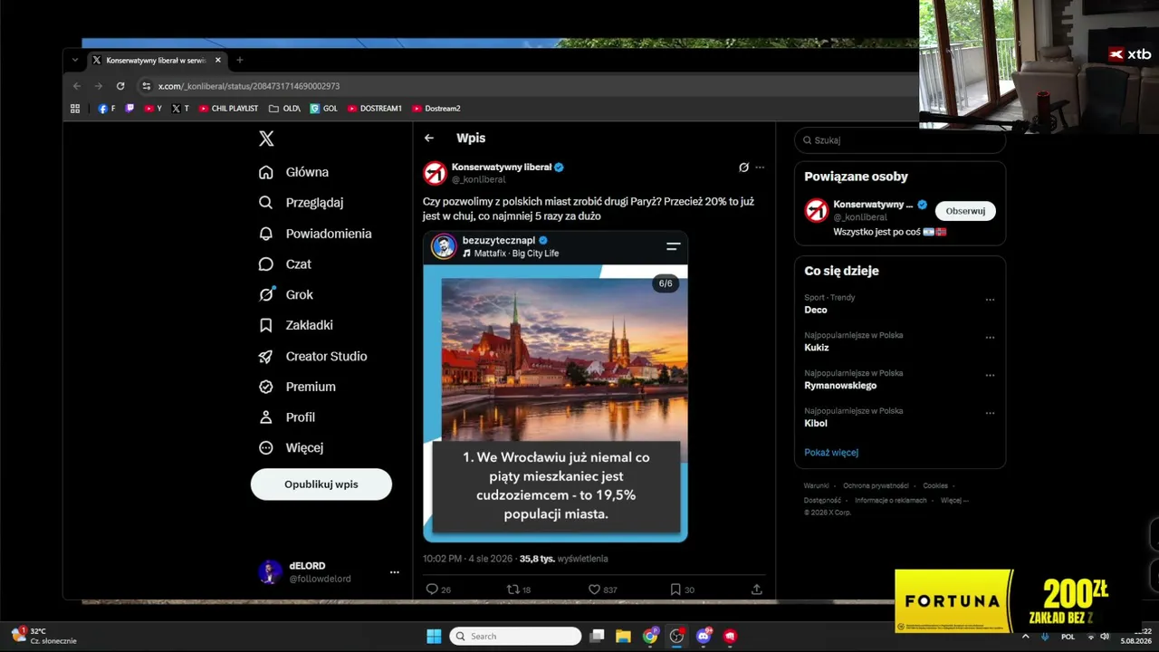Open the X bookmark labeled T
Image resolution: width=1159 pixels, height=652 pixels.
pyautogui.click(x=180, y=109)
